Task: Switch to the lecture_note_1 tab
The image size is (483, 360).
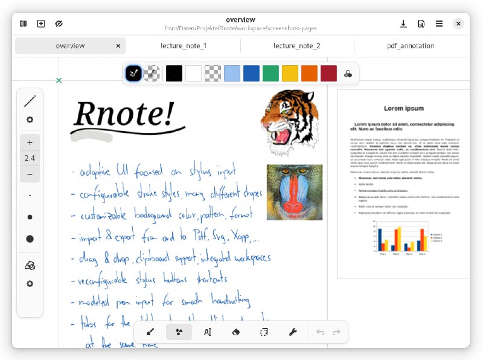Action: 184,46
